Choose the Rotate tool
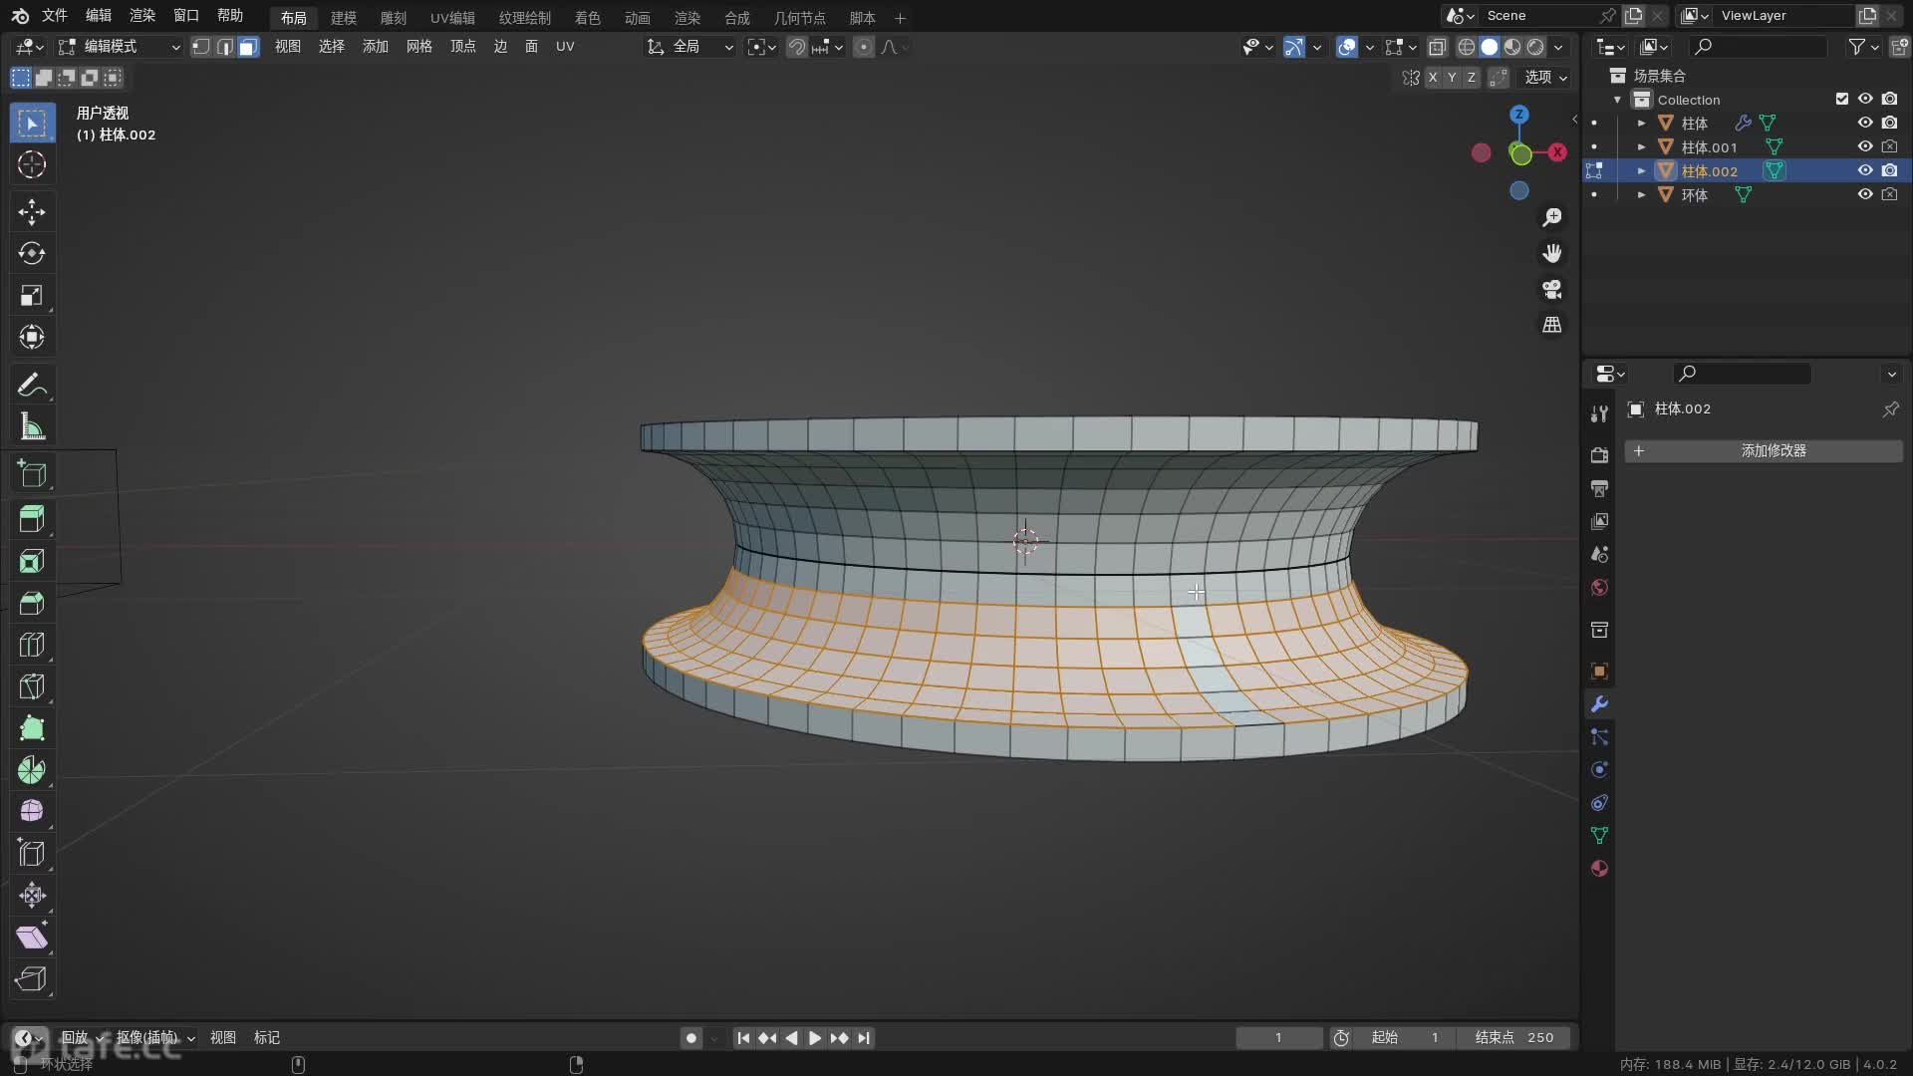The height and width of the screenshot is (1076, 1913). point(32,253)
